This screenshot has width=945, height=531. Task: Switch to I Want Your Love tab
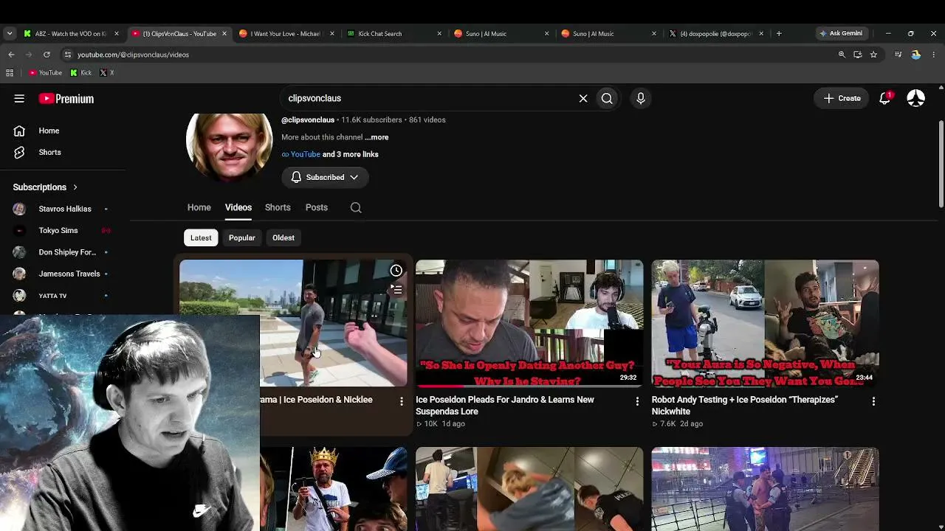(x=286, y=33)
